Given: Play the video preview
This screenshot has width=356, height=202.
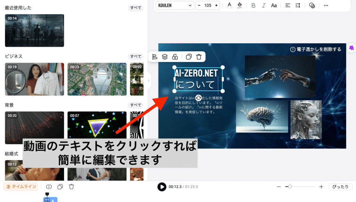Looking at the screenshot, I should 162,187.
